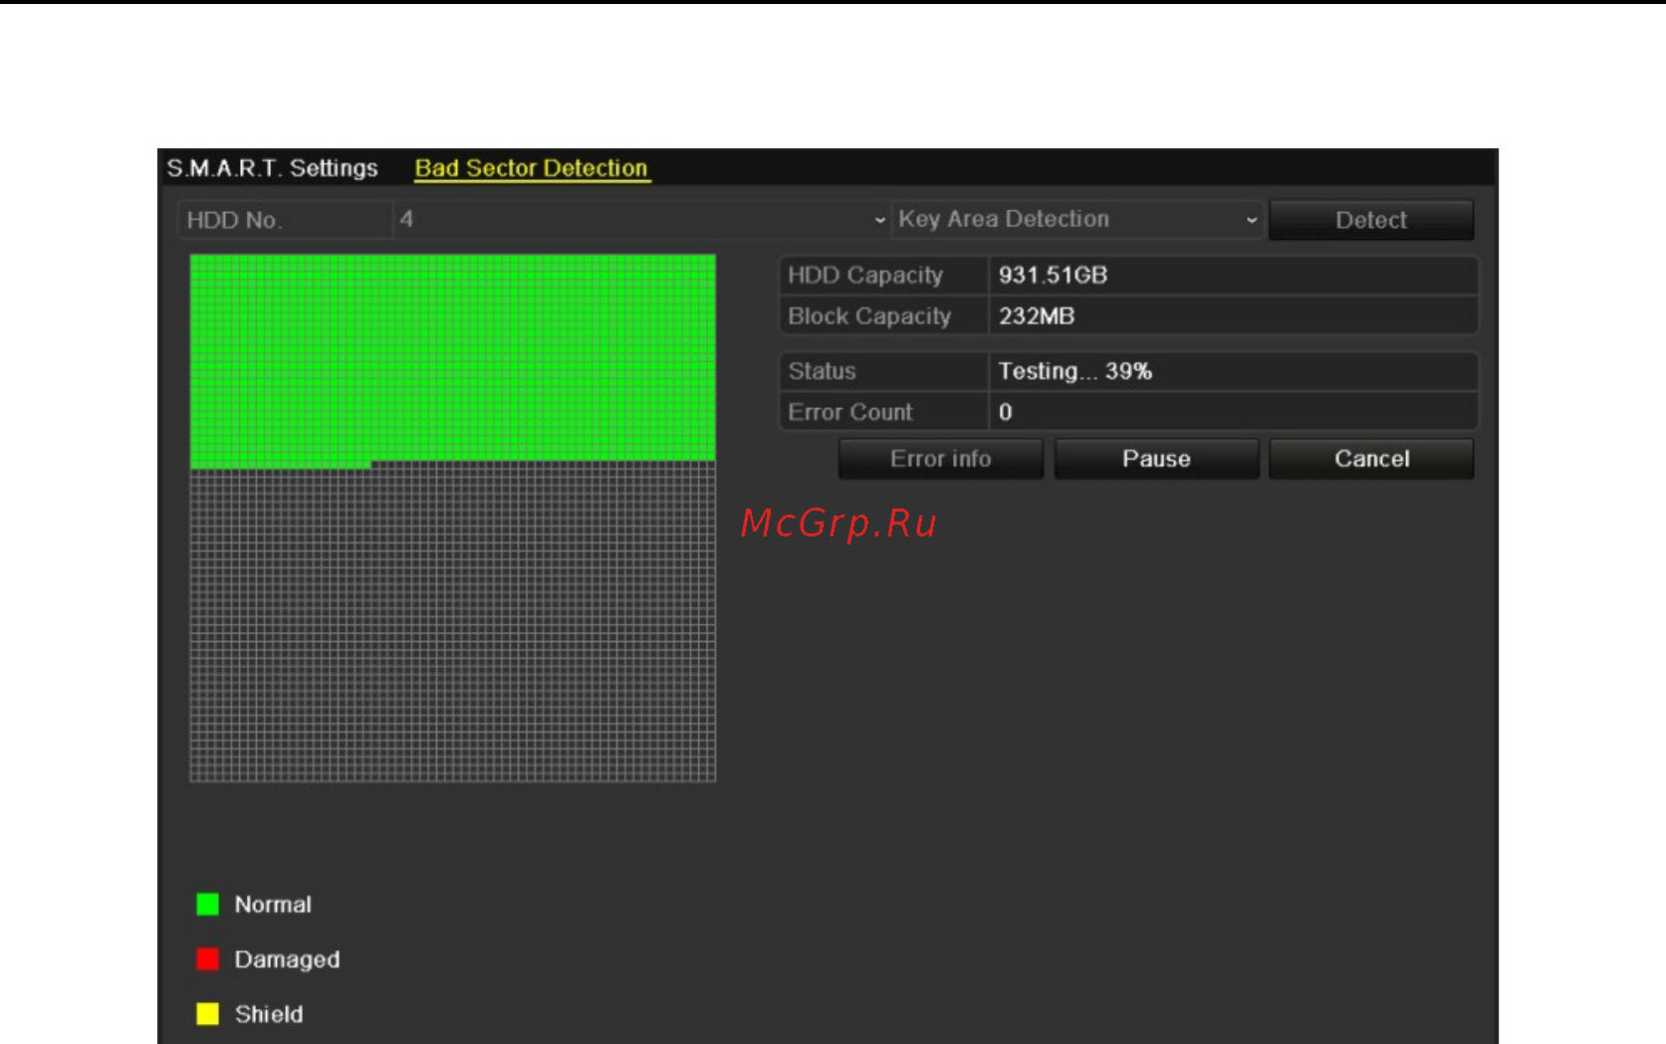1666x1044 pixels.
Task: Click the Damaged legend label
Action: point(287,959)
